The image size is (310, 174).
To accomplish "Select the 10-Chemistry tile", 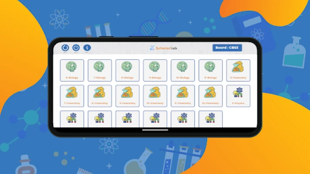I will [155, 96].
